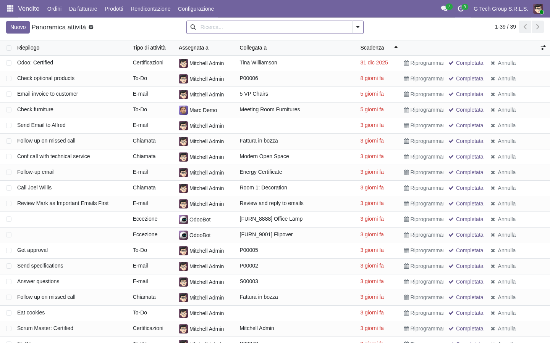Click the Scadenza sort arrow indicator

[x=396, y=47]
